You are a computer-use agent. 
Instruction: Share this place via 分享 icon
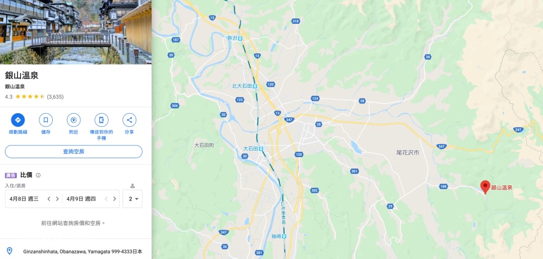pos(129,120)
